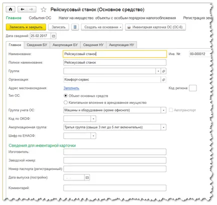217x205 pixels.
Task: Expand the Группа учета ОС dropdown
Action: point(163,110)
